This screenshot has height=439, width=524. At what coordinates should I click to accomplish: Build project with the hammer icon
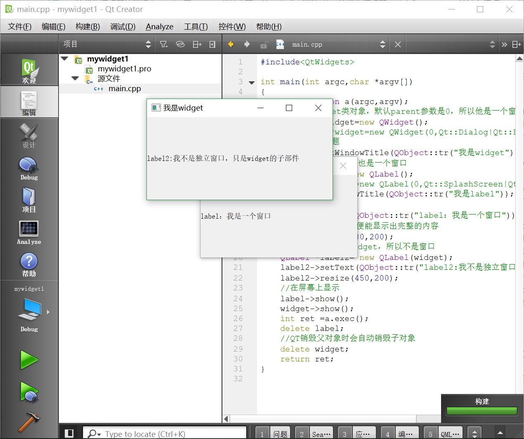pyautogui.click(x=29, y=422)
